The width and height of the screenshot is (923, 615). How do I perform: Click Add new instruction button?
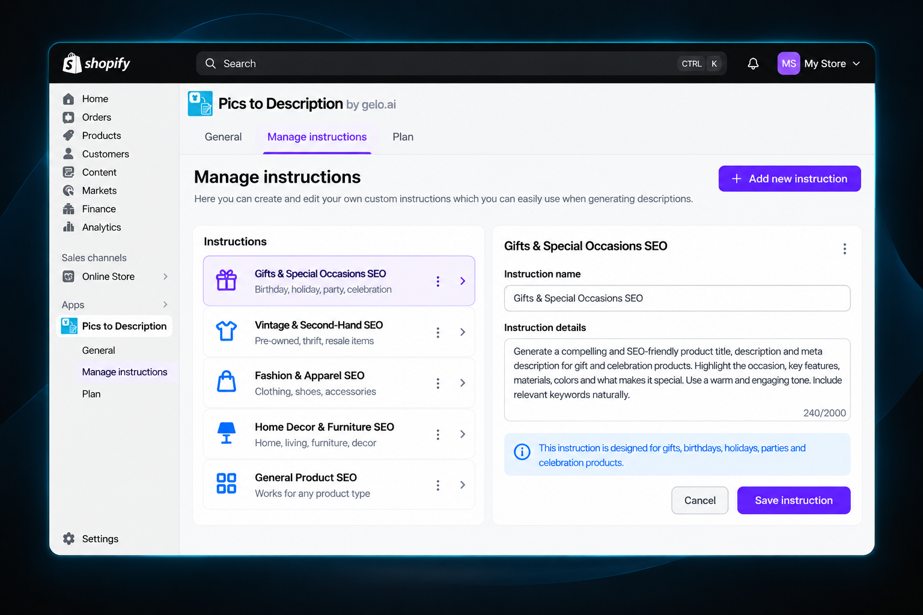tap(790, 179)
